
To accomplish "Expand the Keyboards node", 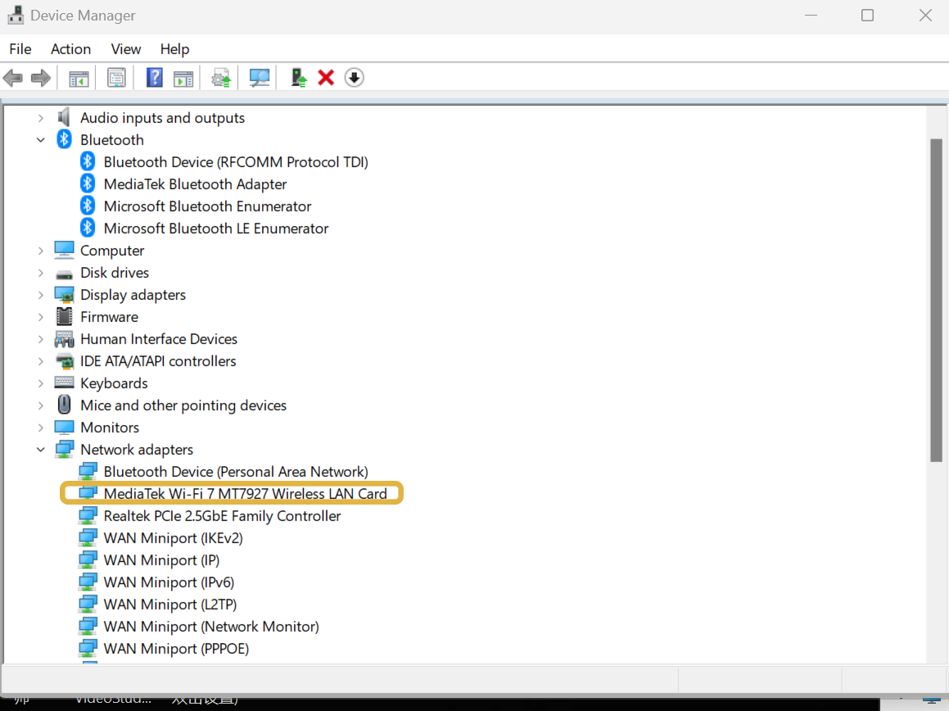I will point(41,383).
